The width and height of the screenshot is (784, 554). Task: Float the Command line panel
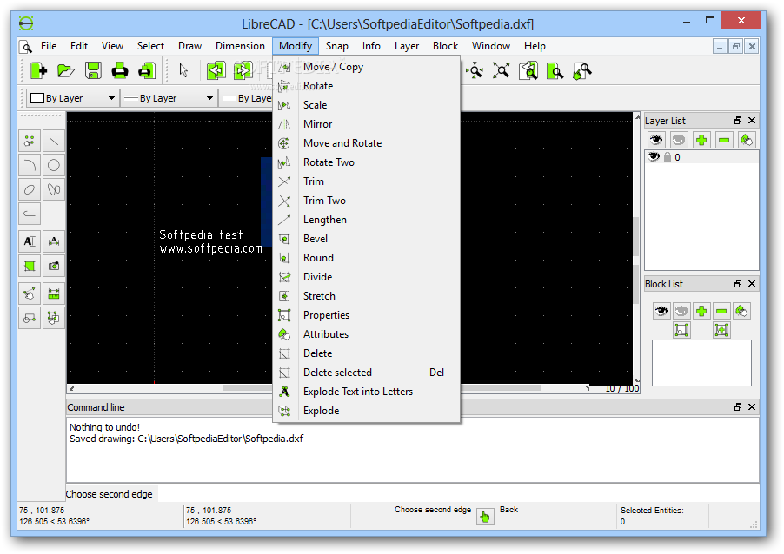[738, 406]
